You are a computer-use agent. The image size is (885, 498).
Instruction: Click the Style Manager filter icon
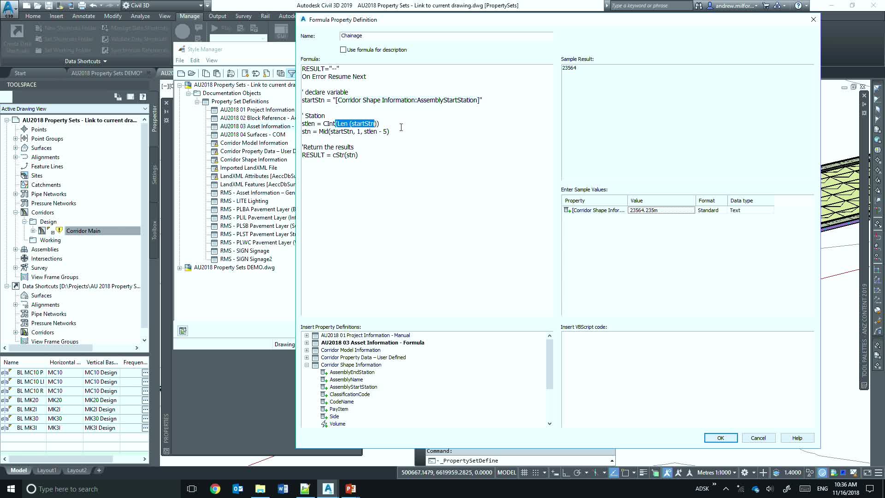(x=291, y=73)
